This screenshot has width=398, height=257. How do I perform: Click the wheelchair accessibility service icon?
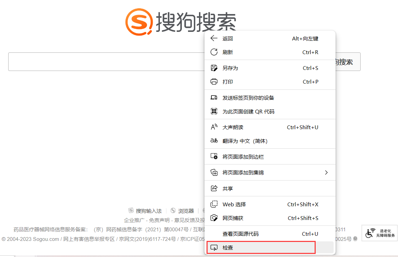coord(370,233)
